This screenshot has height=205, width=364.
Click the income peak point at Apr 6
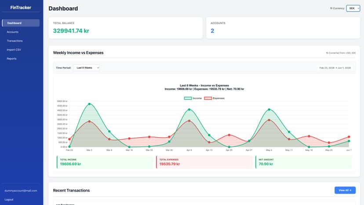[x=189, y=110]
